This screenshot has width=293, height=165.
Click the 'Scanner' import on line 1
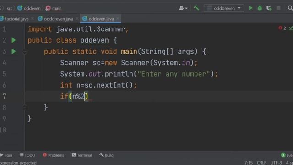coord(111,29)
